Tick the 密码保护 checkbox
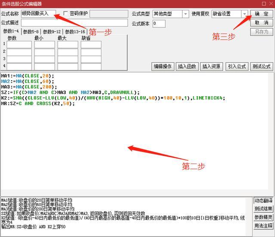The image size is (275, 237). point(66,13)
